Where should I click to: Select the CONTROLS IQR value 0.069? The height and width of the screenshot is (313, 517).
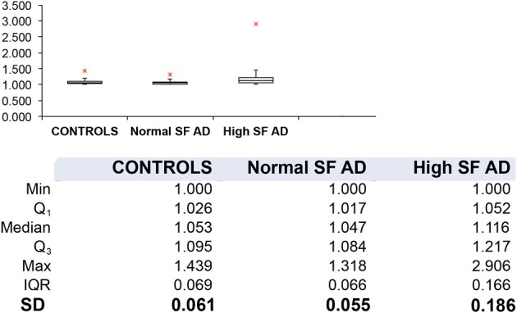(193, 285)
